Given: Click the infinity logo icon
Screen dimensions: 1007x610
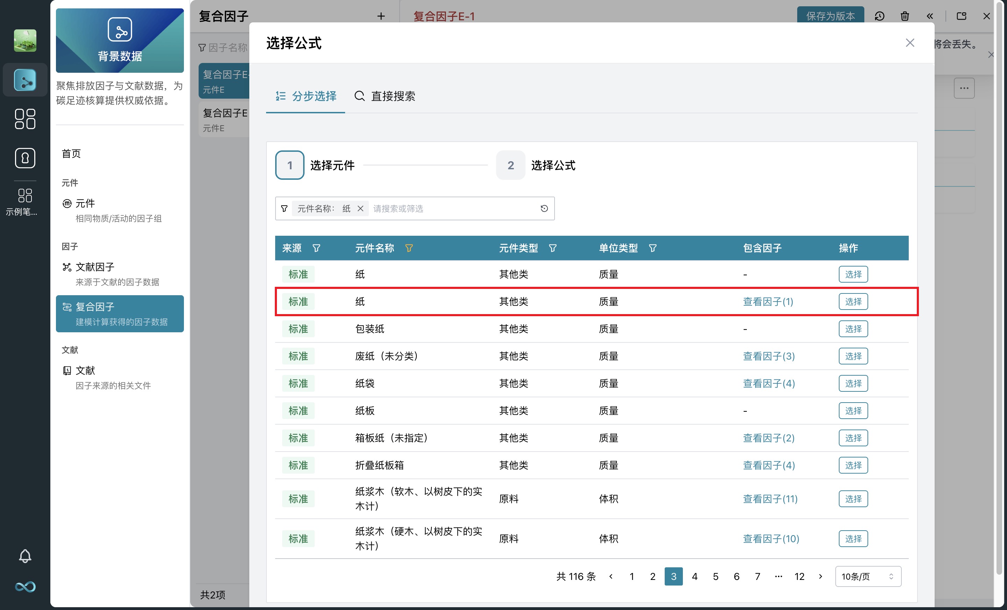Looking at the screenshot, I should [x=25, y=587].
